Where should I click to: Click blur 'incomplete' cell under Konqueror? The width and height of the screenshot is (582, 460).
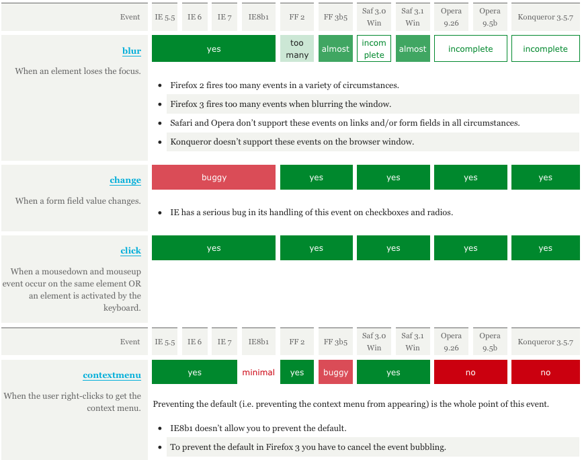pyautogui.click(x=545, y=48)
